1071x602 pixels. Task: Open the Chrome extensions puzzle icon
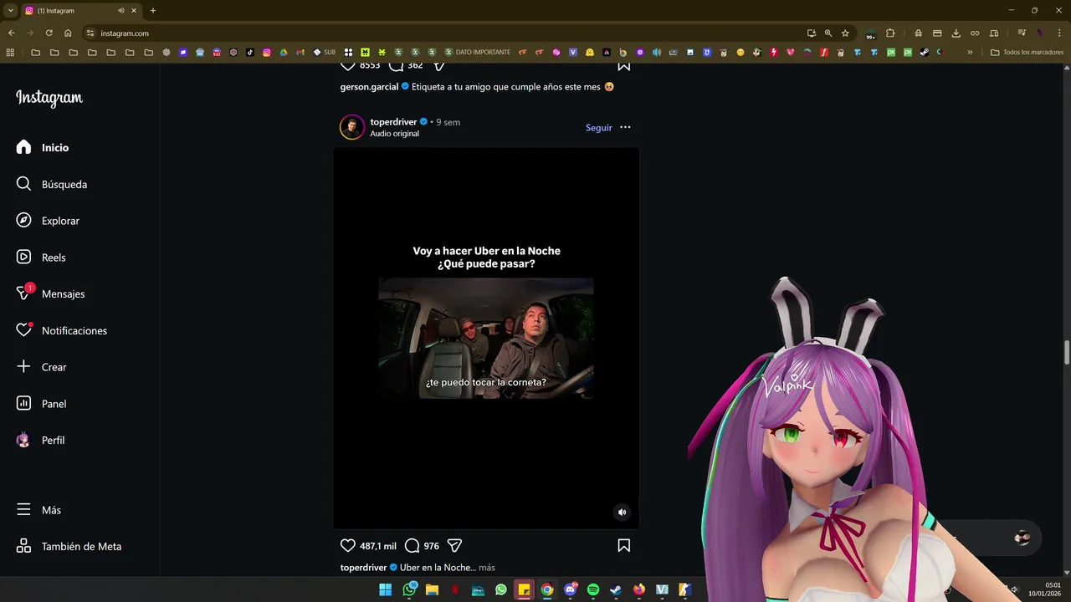890,33
